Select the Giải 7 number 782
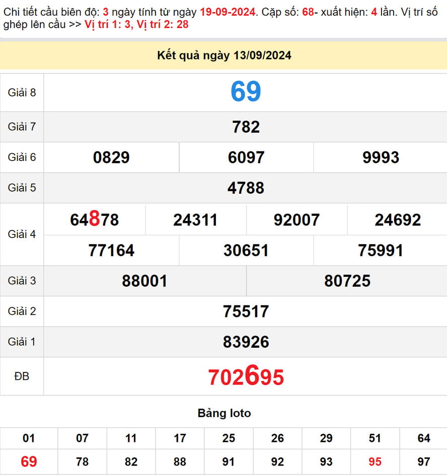 pyautogui.click(x=246, y=127)
